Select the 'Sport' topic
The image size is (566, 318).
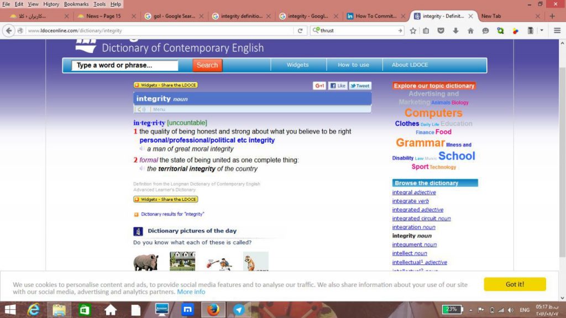coord(420,166)
